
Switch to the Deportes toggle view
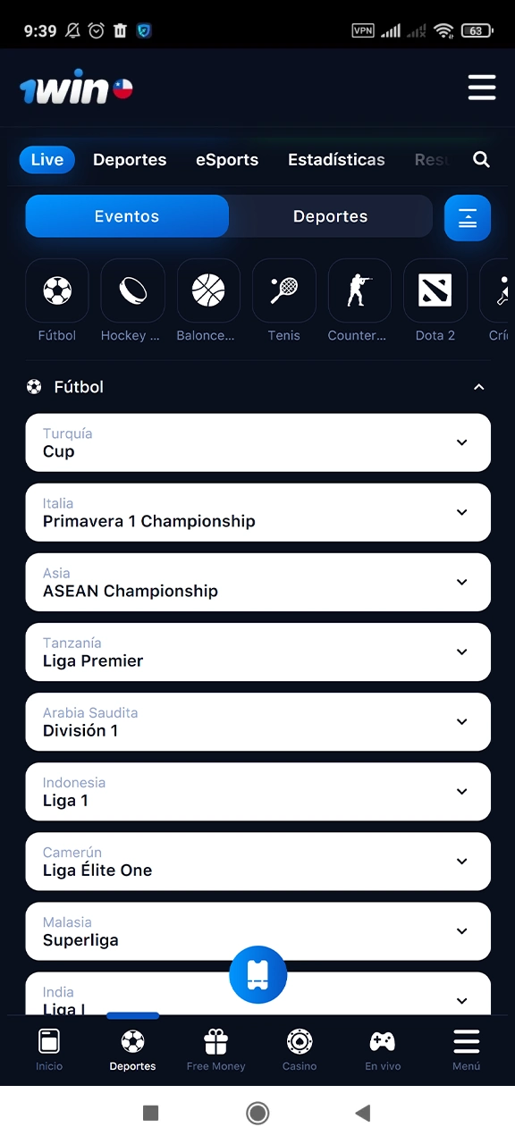(330, 216)
